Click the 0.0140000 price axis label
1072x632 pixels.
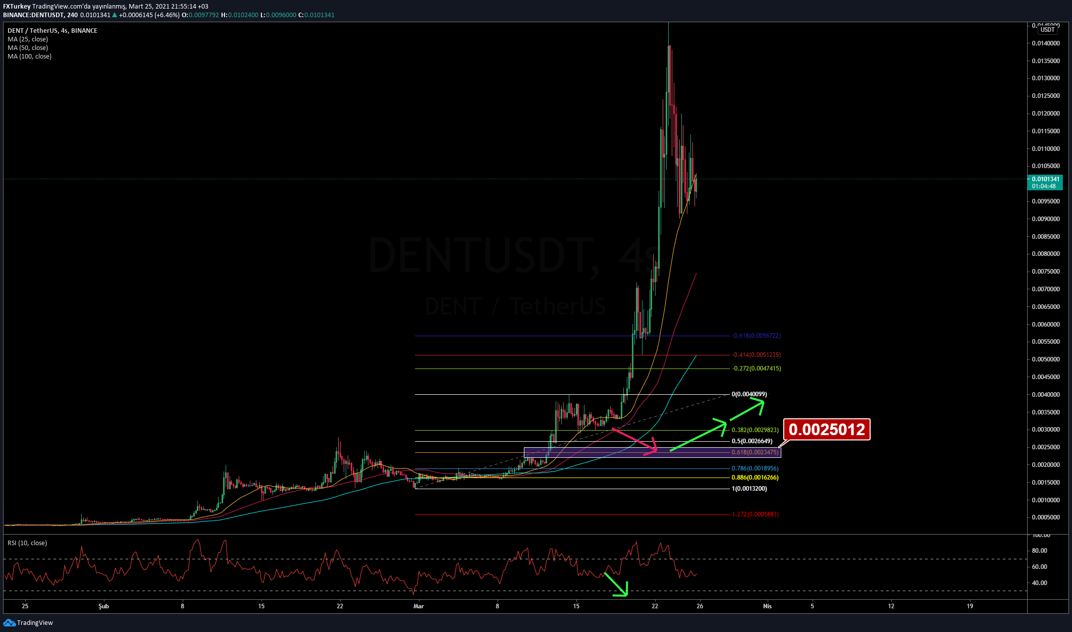(1046, 43)
